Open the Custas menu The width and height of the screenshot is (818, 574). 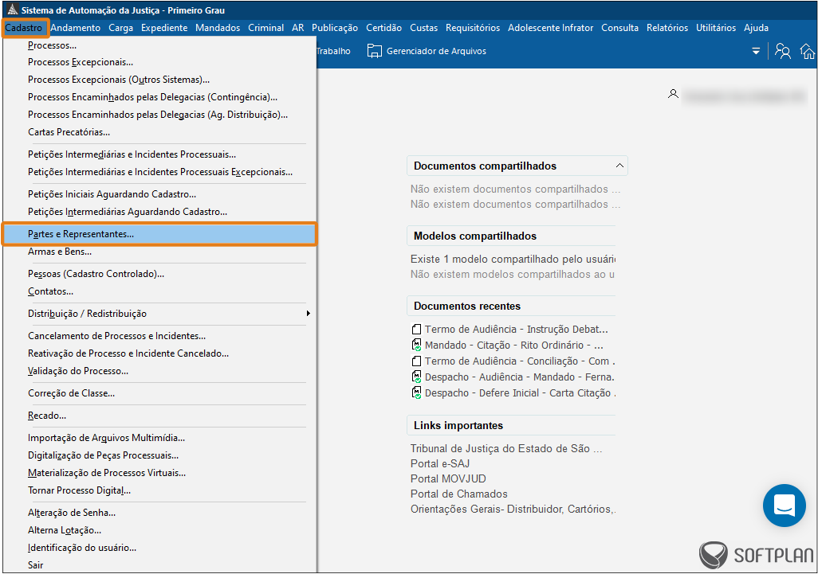coord(423,28)
